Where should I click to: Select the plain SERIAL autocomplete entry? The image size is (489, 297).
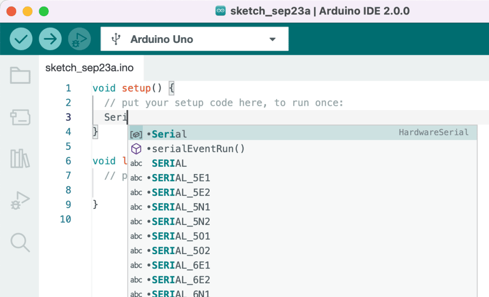click(x=302, y=163)
